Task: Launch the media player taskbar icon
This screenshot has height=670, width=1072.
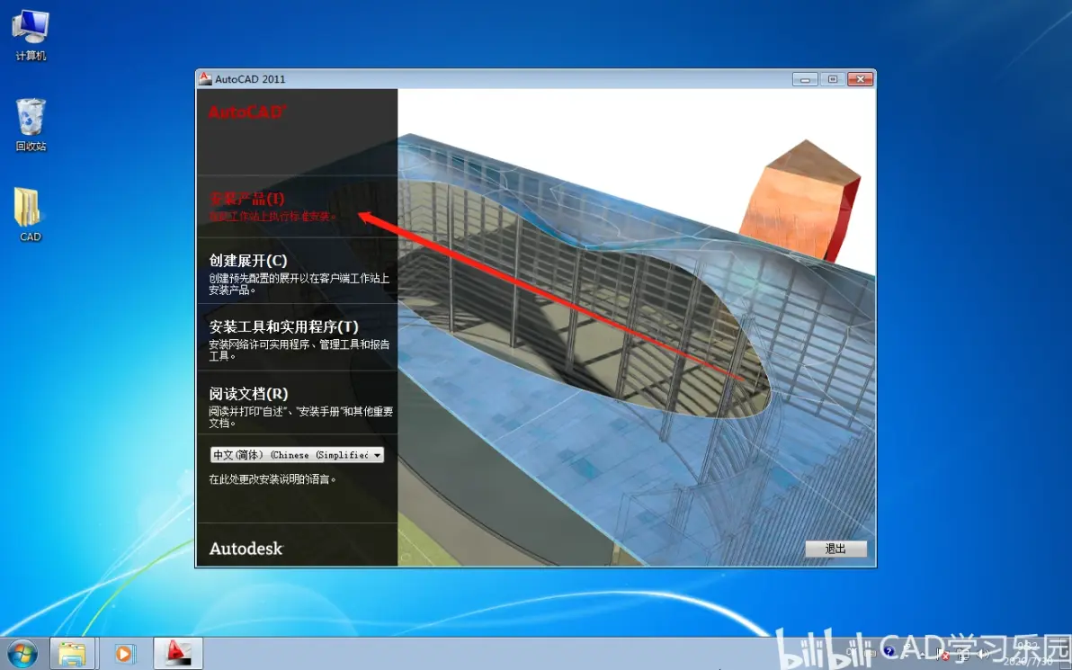Action: [x=124, y=655]
